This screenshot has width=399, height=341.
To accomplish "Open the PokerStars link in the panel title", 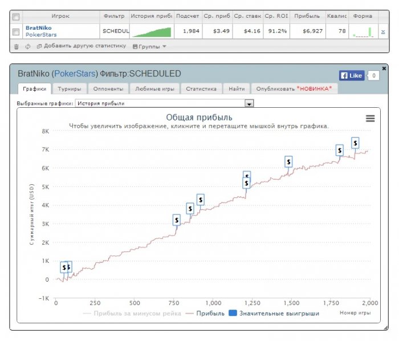I will tap(75, 74).
